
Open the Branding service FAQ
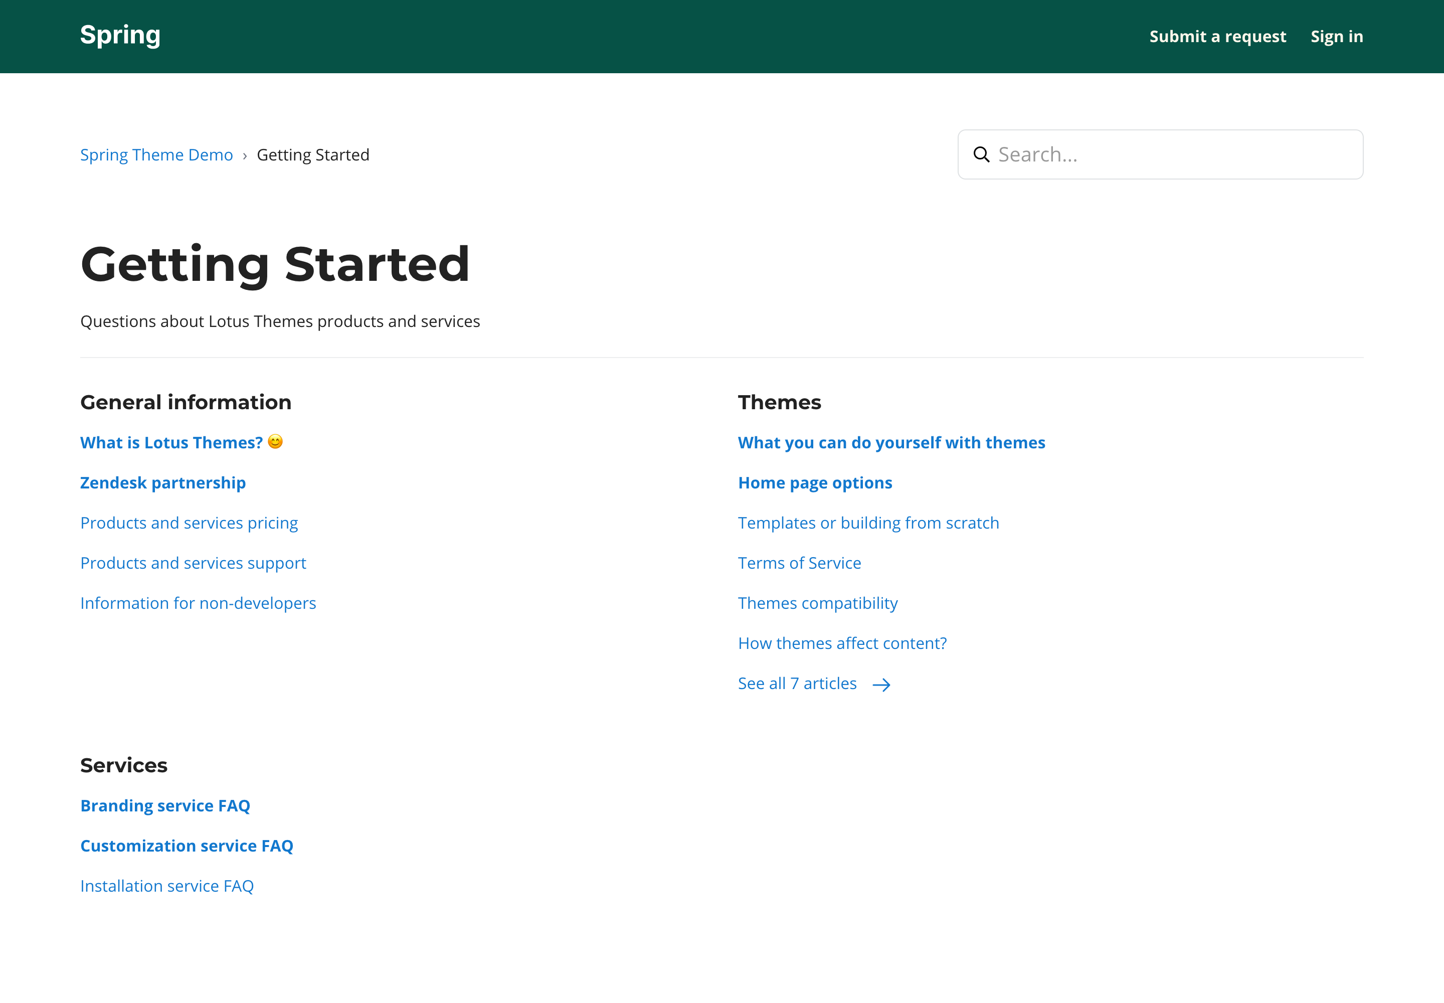pos(165,806)
